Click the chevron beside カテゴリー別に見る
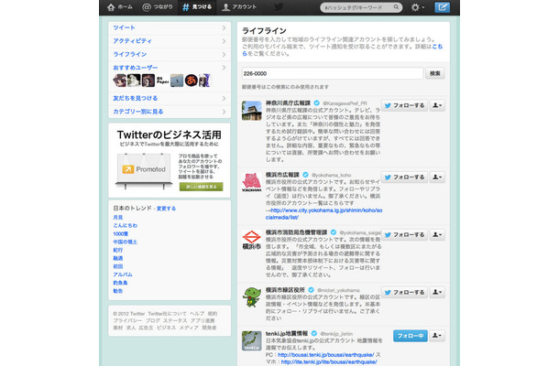 (224, 112)
